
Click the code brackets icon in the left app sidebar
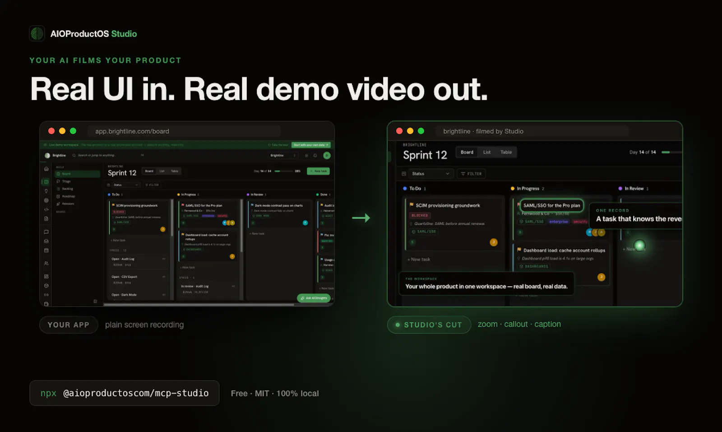(46, 209)
